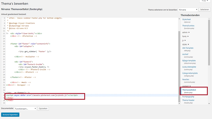Open the Stylesheet style.css file

point(187,19)
